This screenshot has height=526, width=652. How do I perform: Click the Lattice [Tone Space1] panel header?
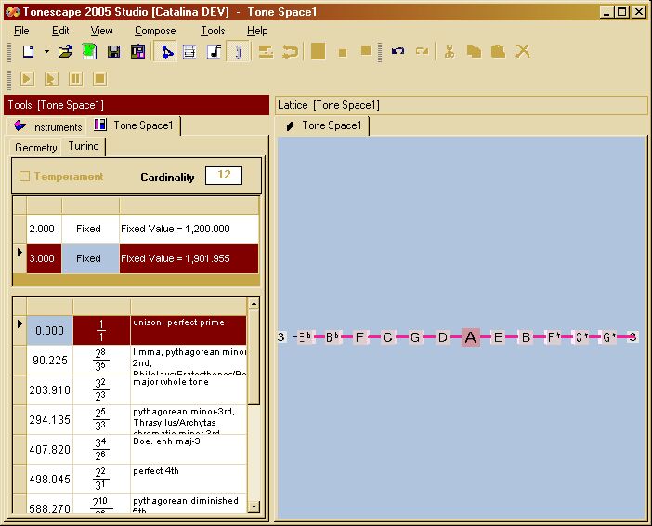tap(461, 105)
